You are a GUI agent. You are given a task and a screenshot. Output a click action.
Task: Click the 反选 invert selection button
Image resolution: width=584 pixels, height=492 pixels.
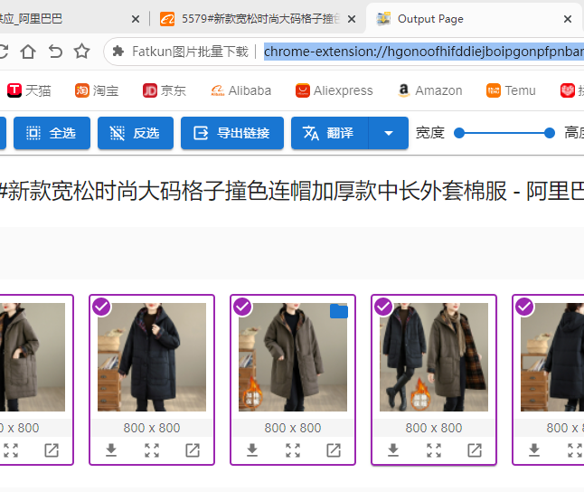[136, 133]
